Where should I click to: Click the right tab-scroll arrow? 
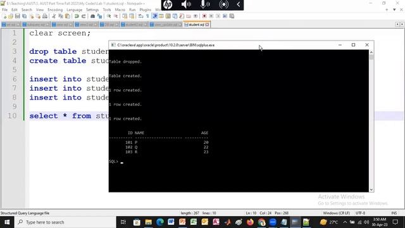tap(402, 24)
